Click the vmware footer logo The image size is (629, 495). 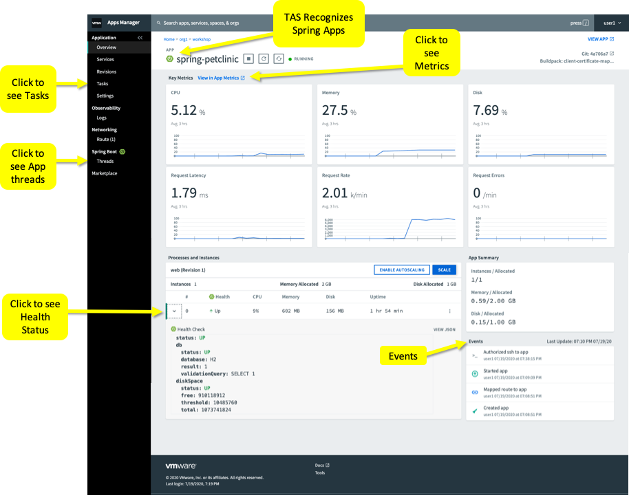pyautogui.click(x=180, y=465)
